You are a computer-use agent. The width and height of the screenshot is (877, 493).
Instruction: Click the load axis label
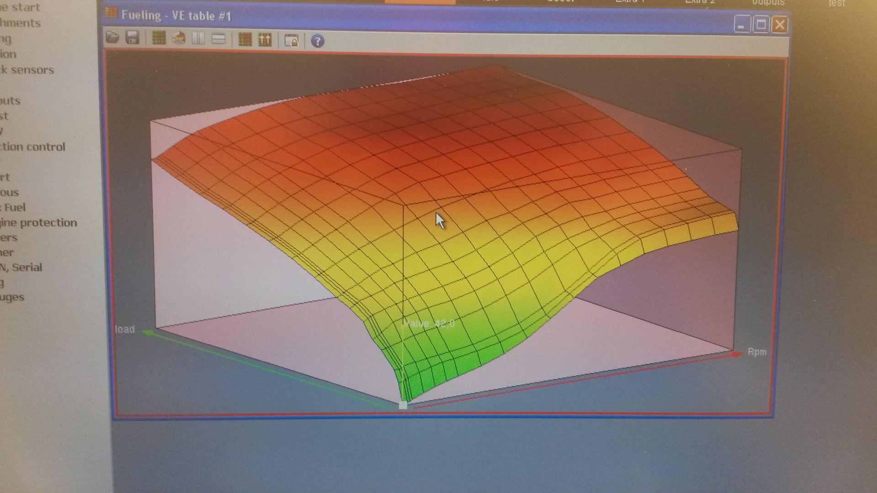click(125, 329)
